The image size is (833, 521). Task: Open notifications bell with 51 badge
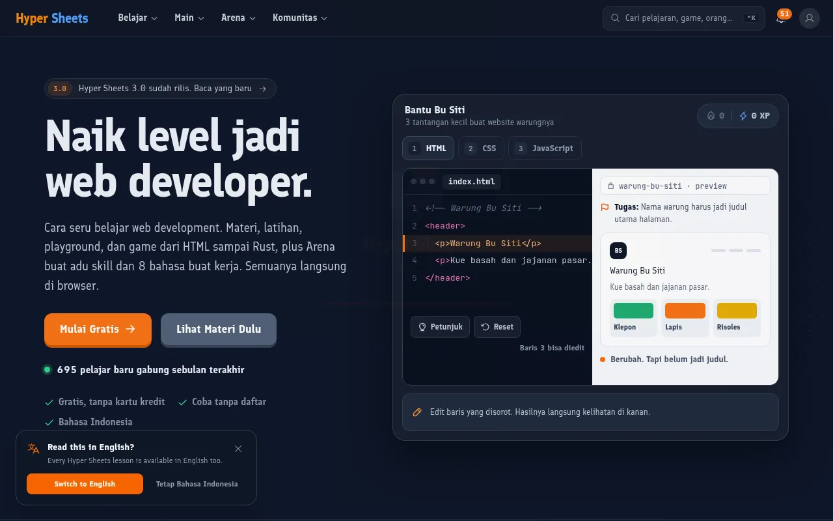[781, 18]
